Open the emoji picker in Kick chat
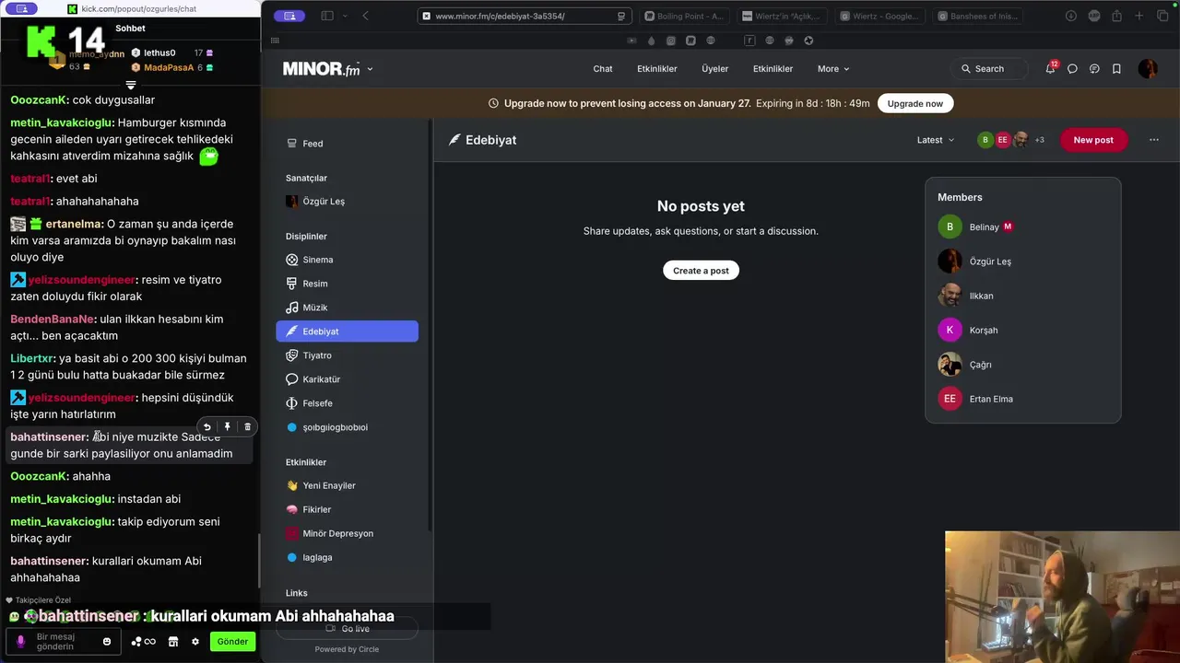 107,642
